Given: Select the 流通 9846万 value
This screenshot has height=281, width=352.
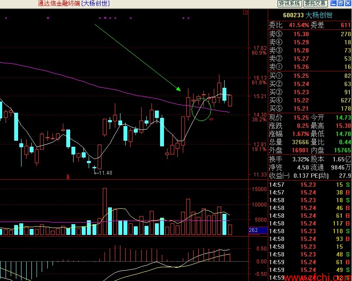Looking at the screenshot, I should pos(341,167).
